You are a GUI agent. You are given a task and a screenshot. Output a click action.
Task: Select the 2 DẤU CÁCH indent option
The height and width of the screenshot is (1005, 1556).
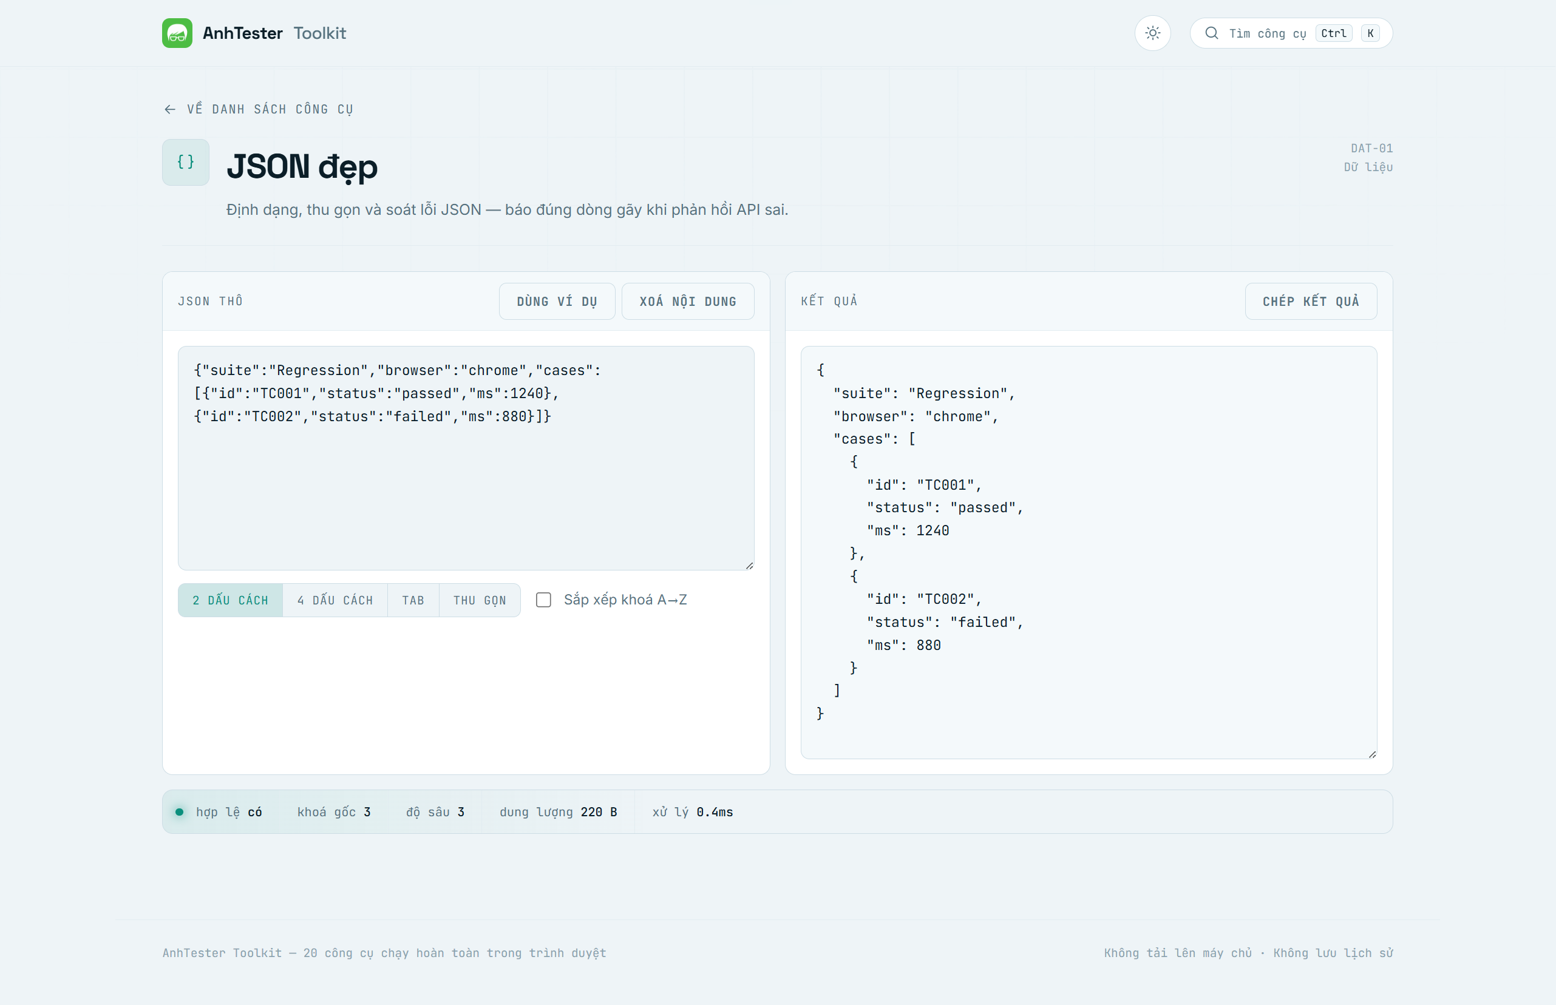231,600
